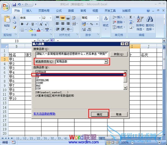Open 有关该函数的帮助 link
167x145 pixels.
(x=45, y=114)
